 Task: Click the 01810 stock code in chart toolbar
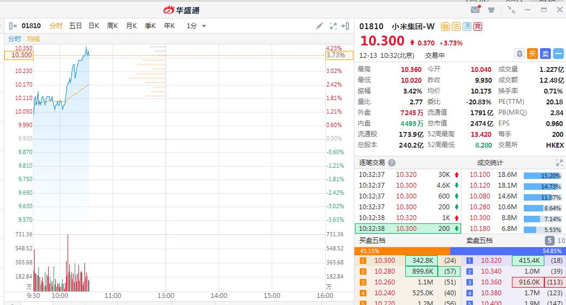(31, 25)
